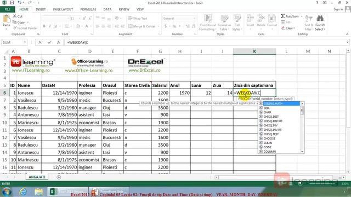Click the Format Painter brush
Screen dimensions: 351x197
point(15,28)
